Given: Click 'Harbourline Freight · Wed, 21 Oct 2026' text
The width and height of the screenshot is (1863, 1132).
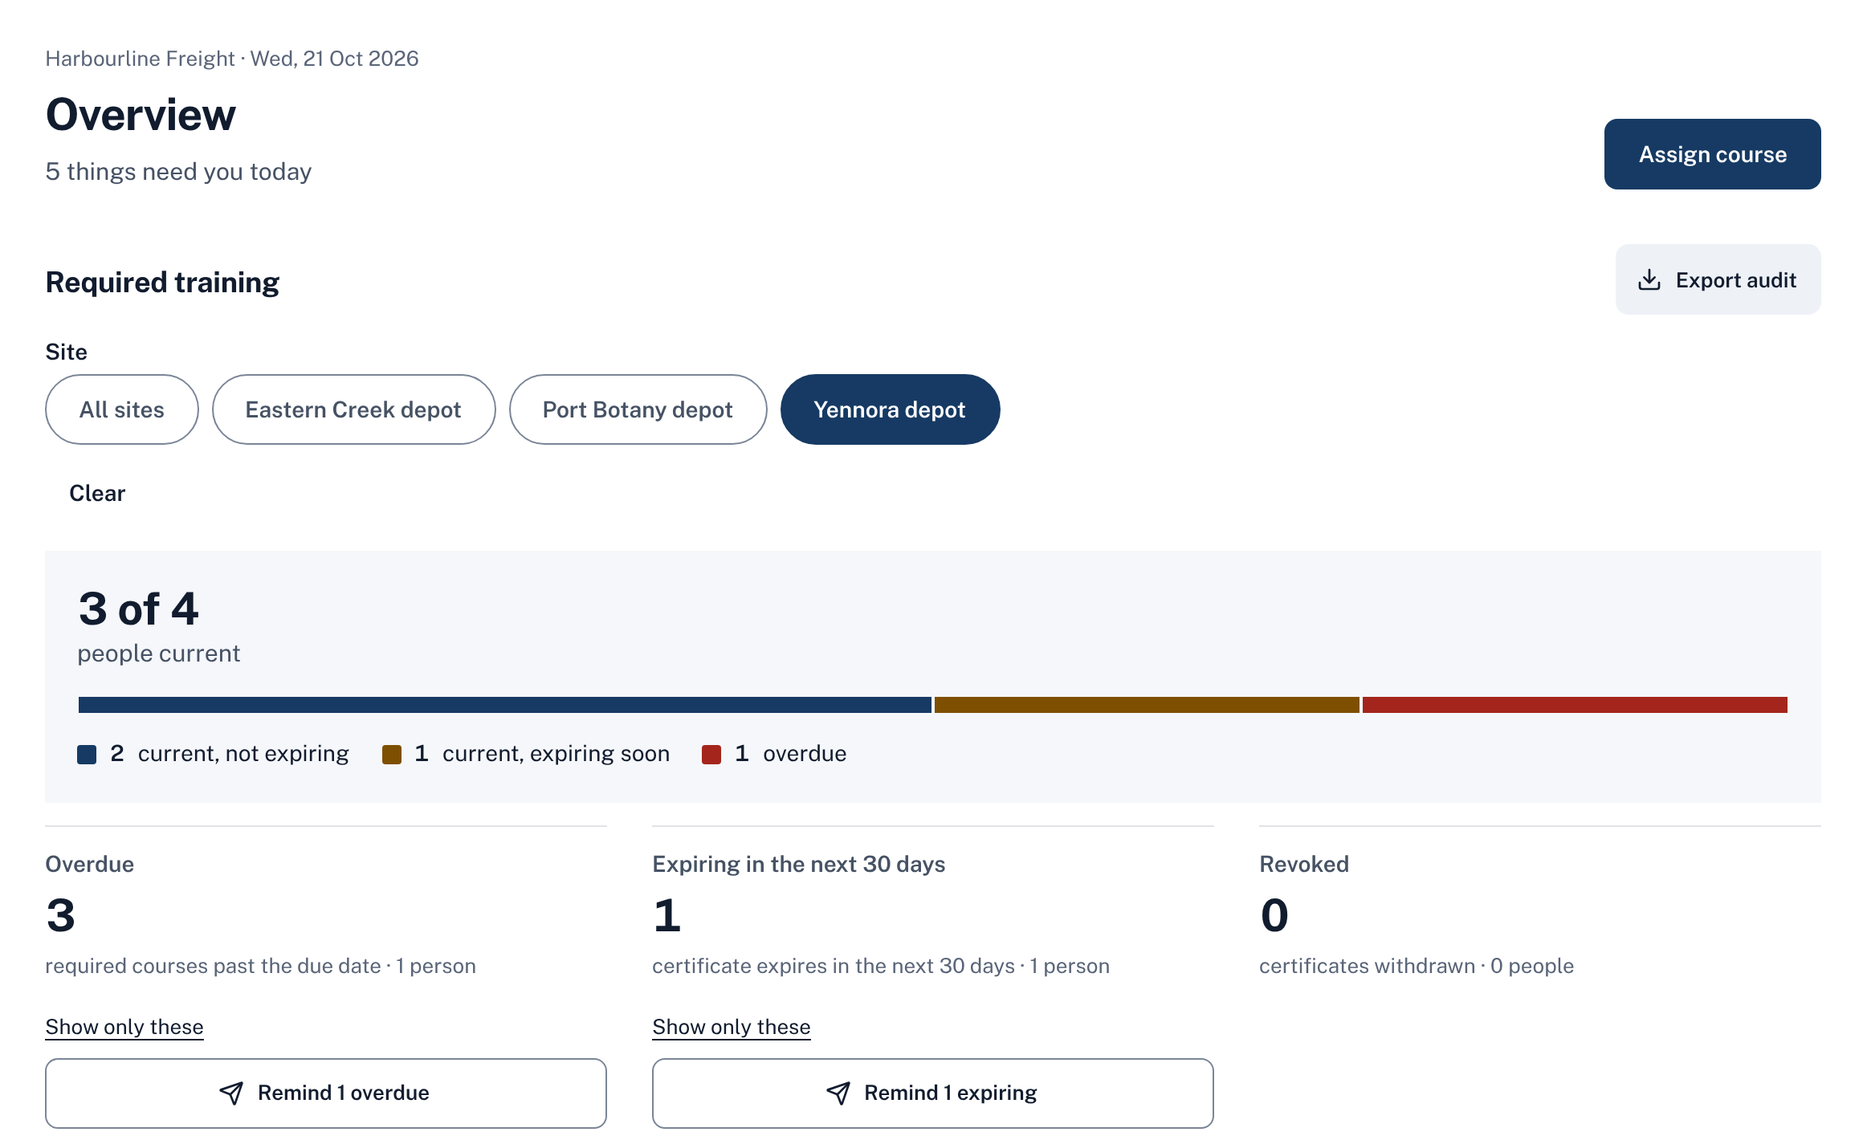Looking at the screenshot, I should [x=232, y=59].
